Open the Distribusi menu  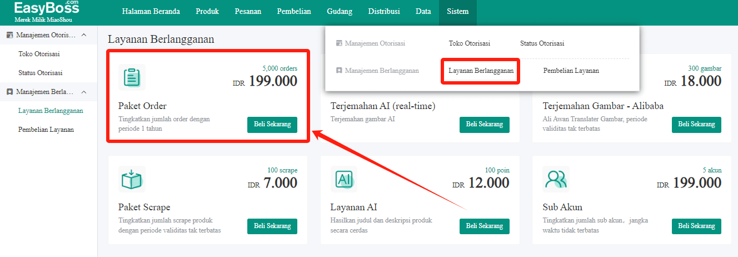(384, 12)
